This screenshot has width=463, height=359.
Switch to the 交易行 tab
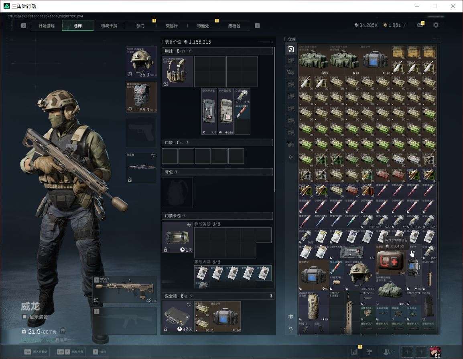[x=172, y=26]
